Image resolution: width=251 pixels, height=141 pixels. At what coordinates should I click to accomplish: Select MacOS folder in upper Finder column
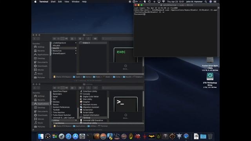64,48
